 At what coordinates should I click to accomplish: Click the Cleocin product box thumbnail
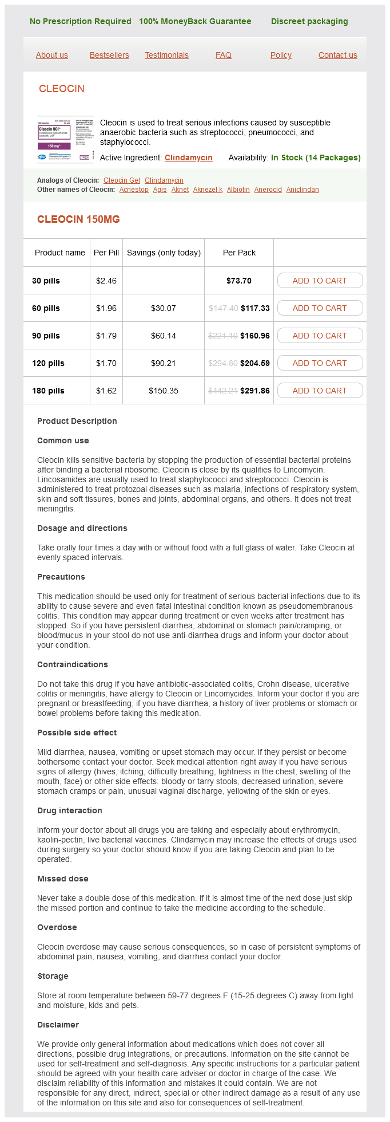(x=65, y=140)
